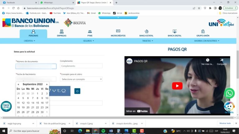239x134 pixels.
Task: Open the browser extensions puzzle icon
Action: (210, 8)
